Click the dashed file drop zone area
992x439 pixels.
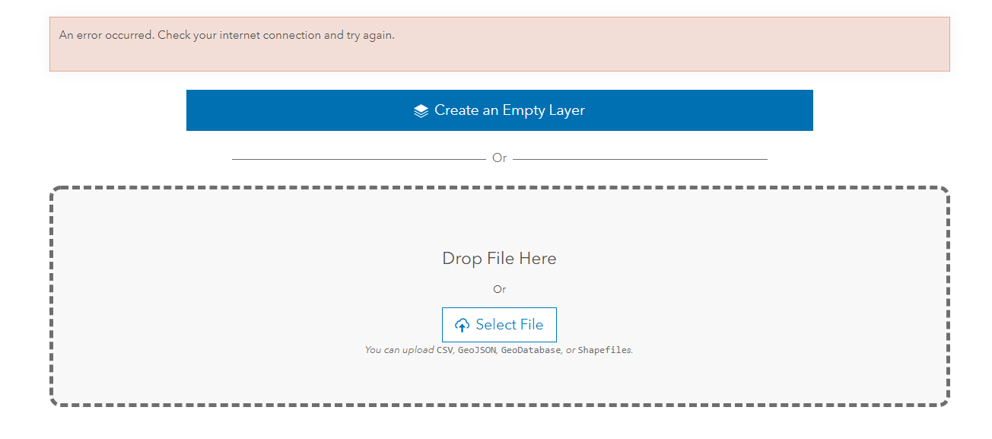pos(228,304)
